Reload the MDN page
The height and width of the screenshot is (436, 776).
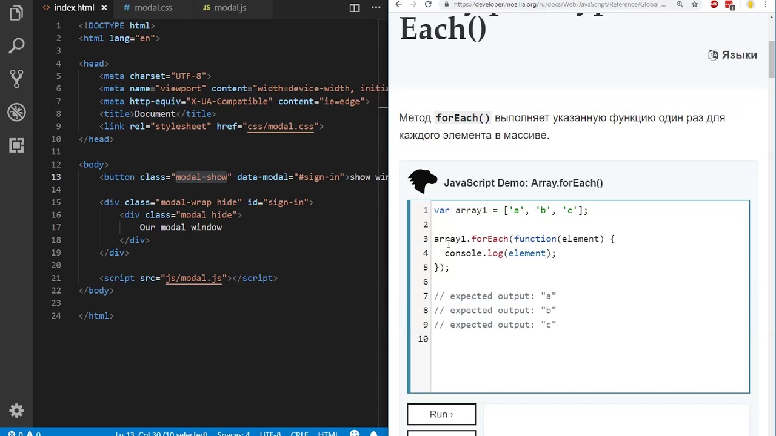click(x=428, y=4)
